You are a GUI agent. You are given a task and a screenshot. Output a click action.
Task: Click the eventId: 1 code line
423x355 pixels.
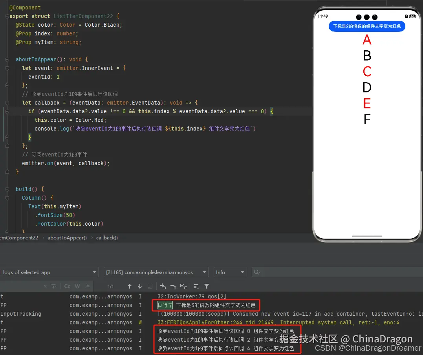[x=44, y=77]
